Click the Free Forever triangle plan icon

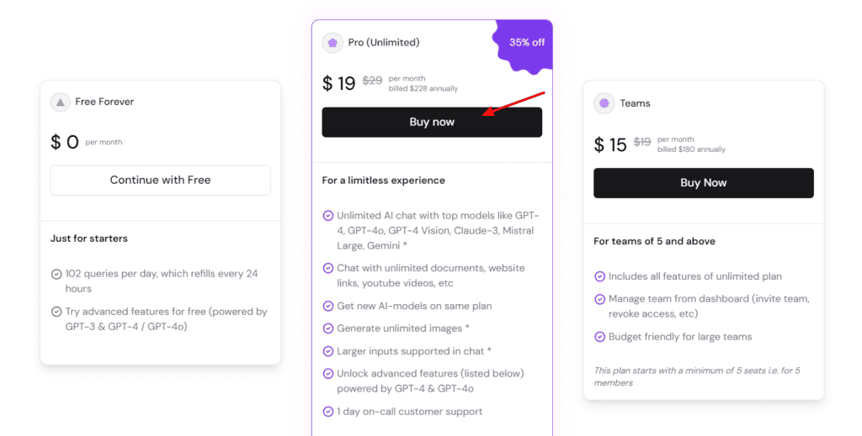[x=60, y=102]
